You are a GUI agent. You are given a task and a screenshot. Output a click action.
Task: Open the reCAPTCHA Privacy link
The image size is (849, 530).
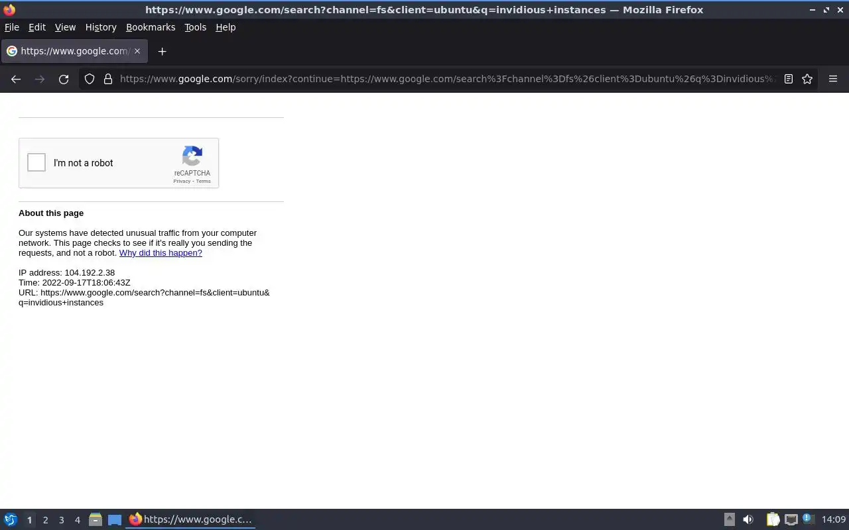[x=182, y=181]
